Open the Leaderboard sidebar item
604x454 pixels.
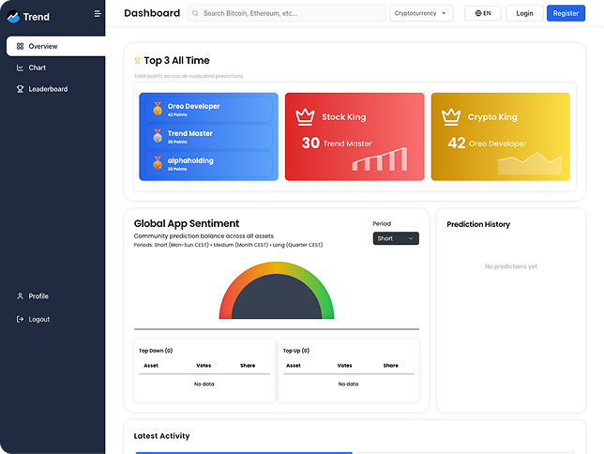pos(47,89)
